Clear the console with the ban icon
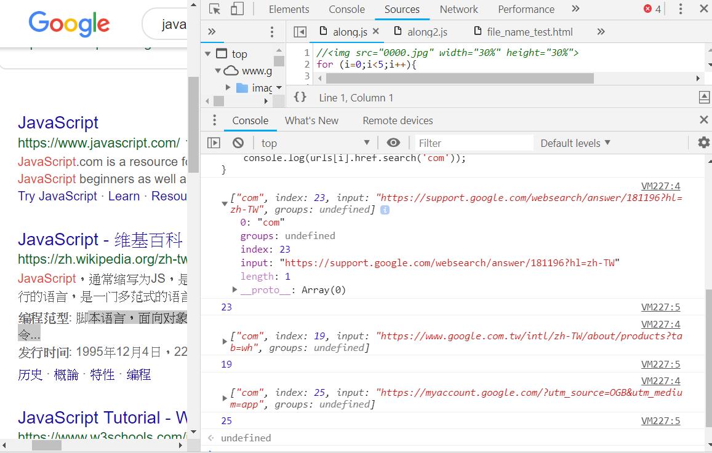Viewport: 712px width, 453px height. tap(238, 143)
